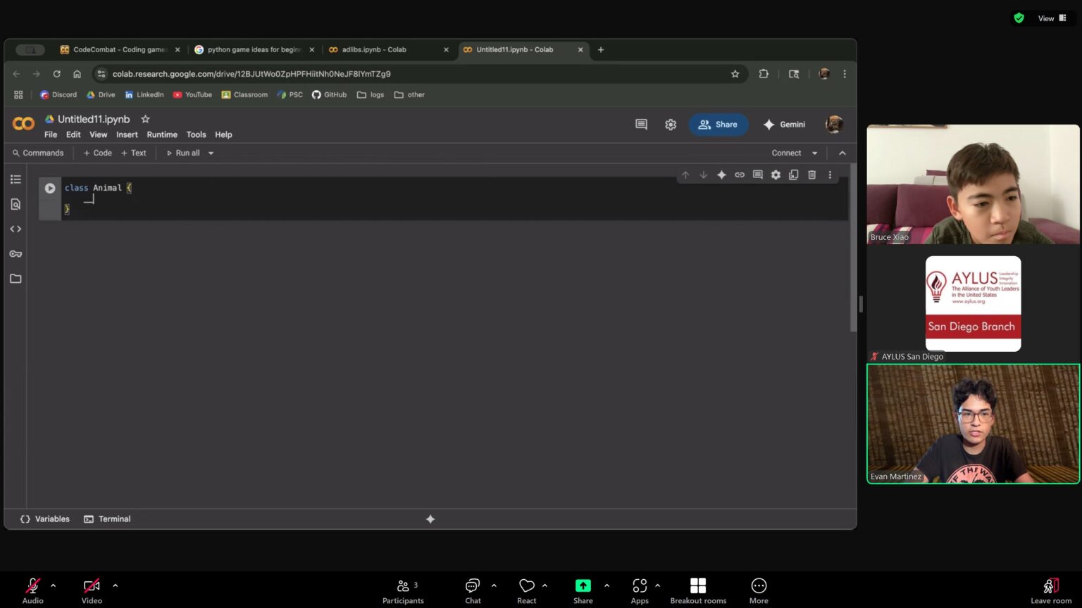Open the table of contents sidebar icon
1082x608 pixels.
15,179
